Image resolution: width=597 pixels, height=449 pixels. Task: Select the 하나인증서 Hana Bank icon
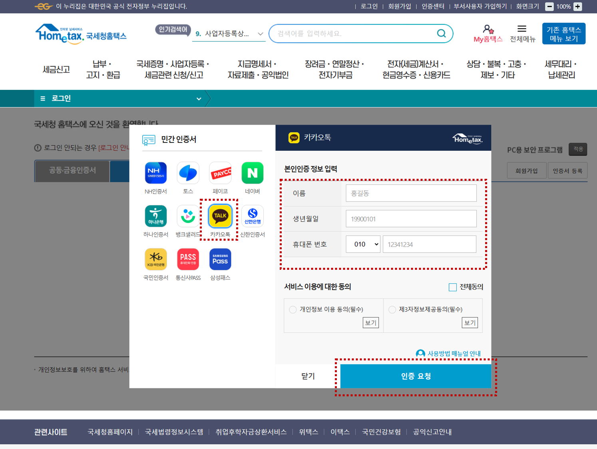pos(156,216)
